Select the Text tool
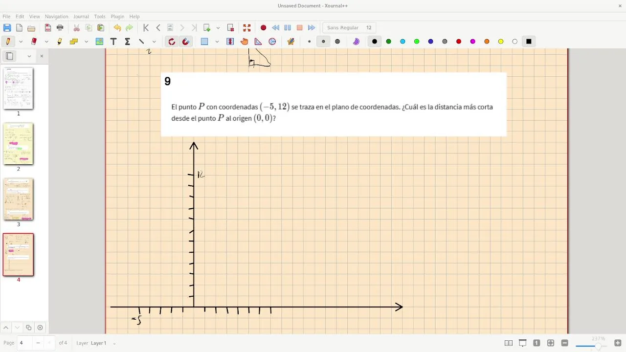 point(113,42)
